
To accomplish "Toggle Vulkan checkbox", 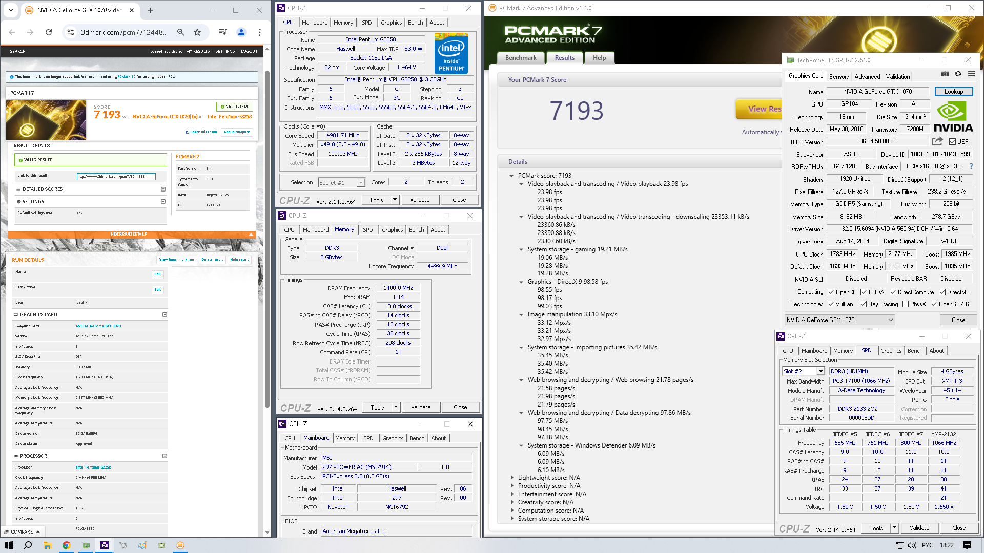I will [831, 304].
